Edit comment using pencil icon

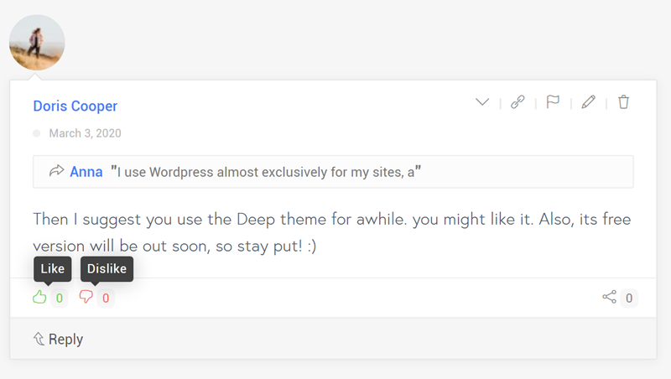click(x=589, y=101)
